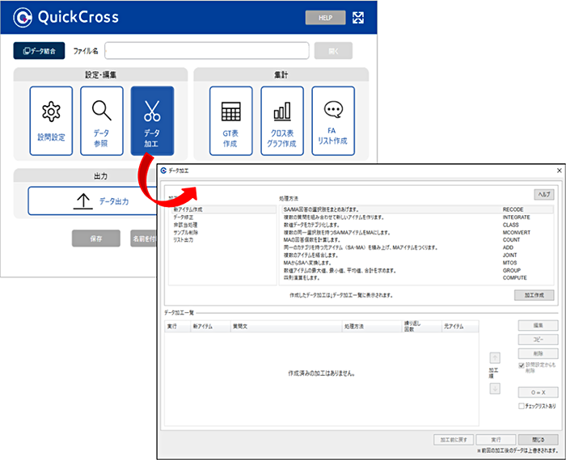Click the 加工作成 button
This screenshot has width=566, height=460.
pyautogui.click(x=534, y=295)
